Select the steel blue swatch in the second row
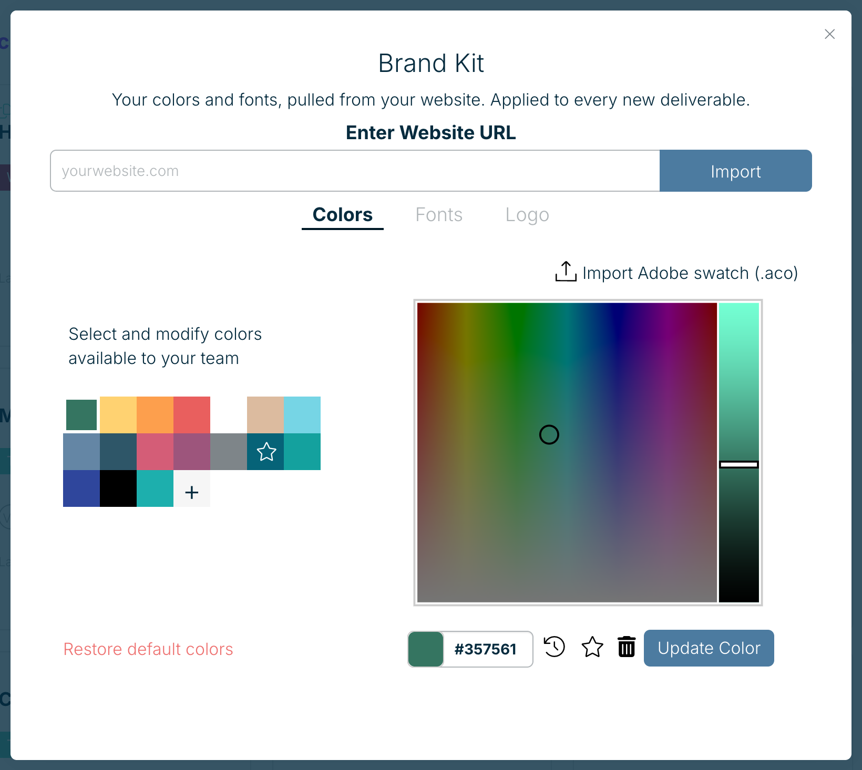 point(81,452)
